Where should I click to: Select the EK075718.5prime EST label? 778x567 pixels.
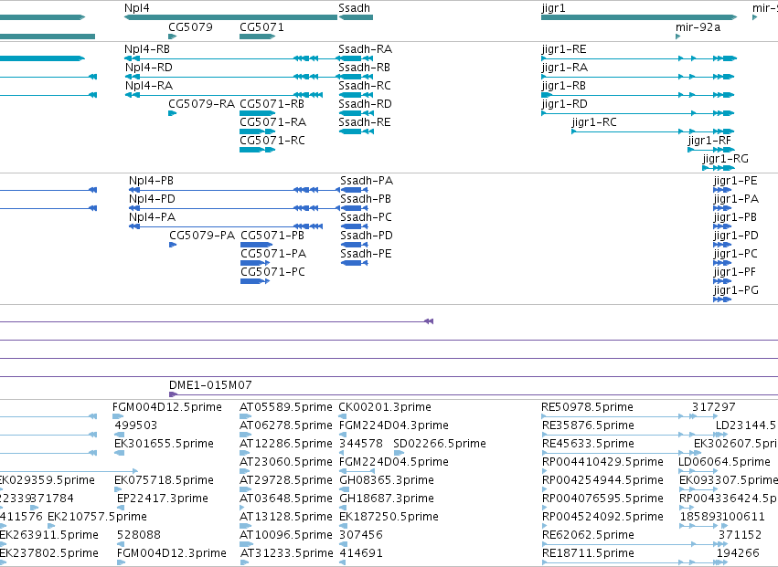(165, 481)
